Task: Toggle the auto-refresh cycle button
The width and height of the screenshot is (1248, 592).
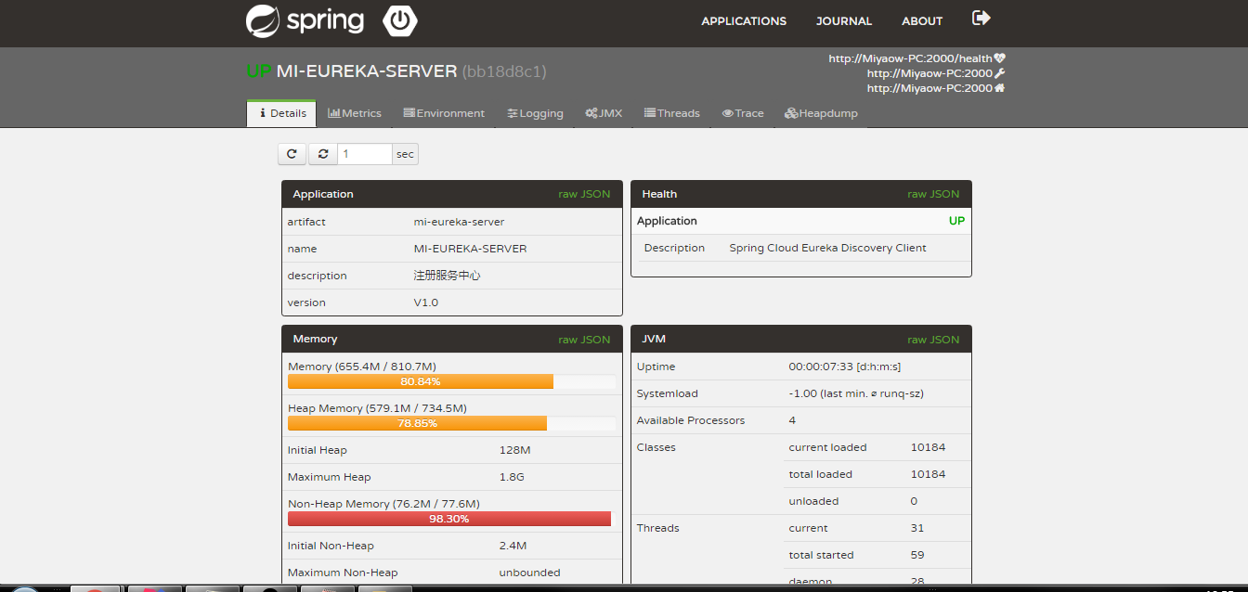Action: click(323, 154)
